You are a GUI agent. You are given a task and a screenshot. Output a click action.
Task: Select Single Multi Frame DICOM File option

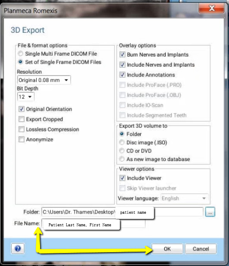20,54
